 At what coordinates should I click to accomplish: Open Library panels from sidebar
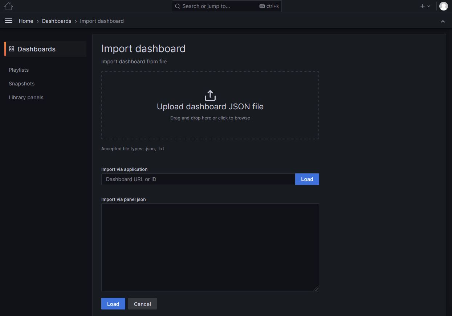click(26, 97)
